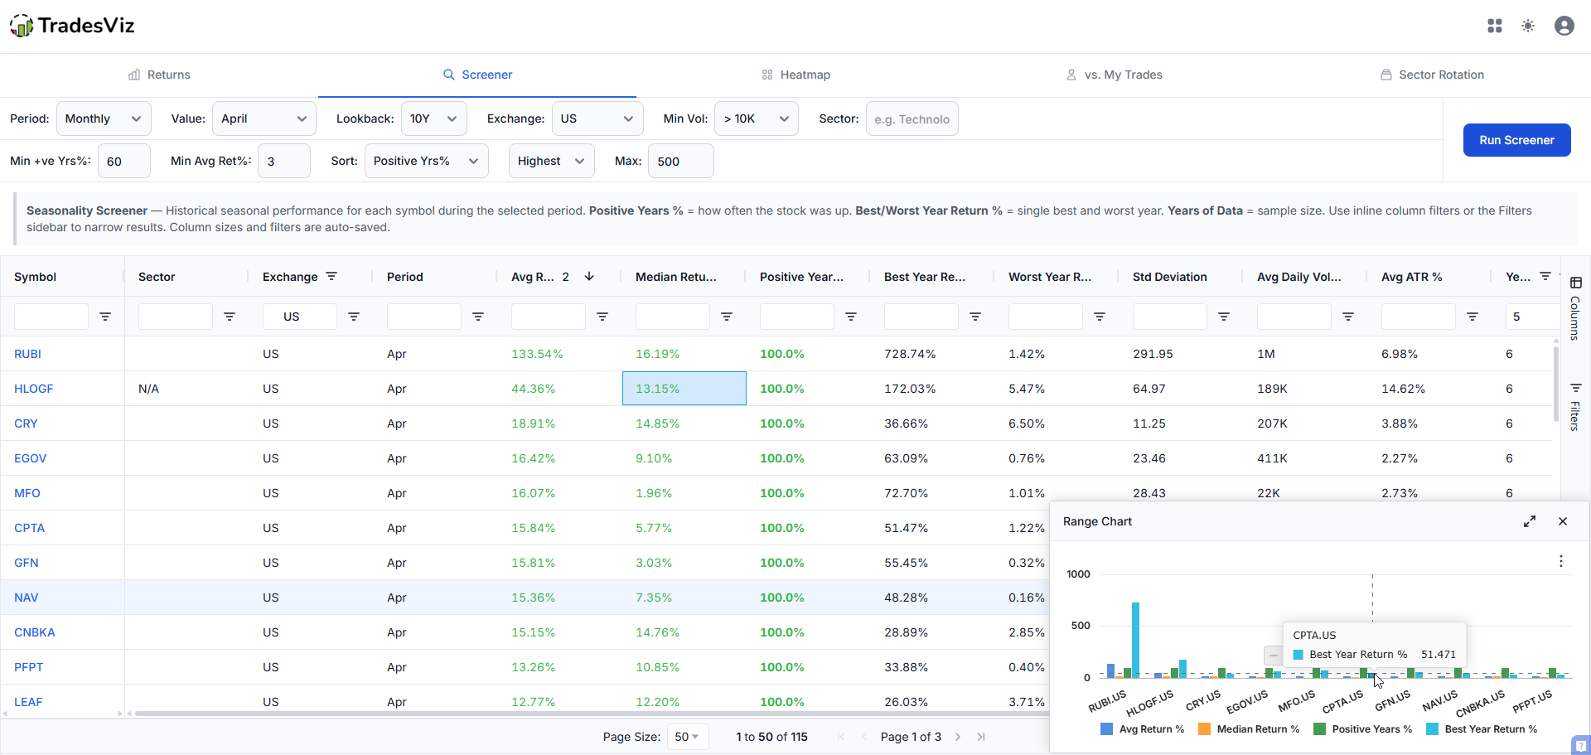Open the user account avatar

tap(1564, 26)
